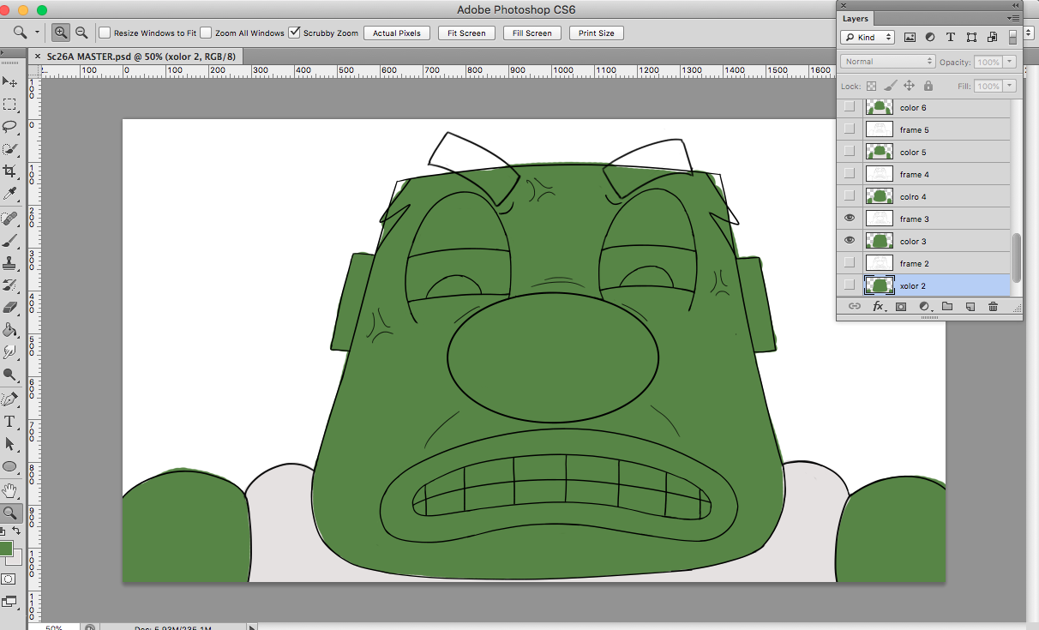Select the Spot Healing Brush tool
1039x630 pixels.
pyautogui.click(x=10, y=218)
